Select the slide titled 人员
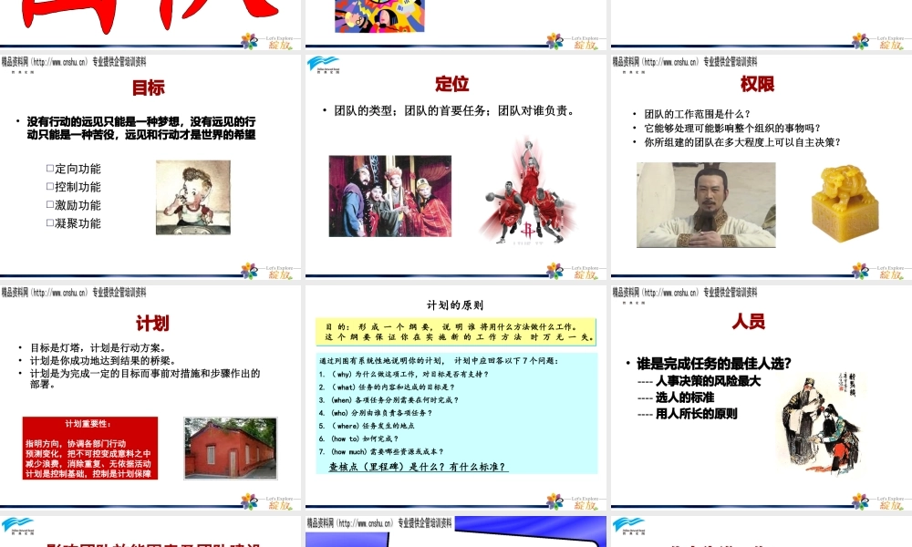The image size is (912, 547). point(762,397)
